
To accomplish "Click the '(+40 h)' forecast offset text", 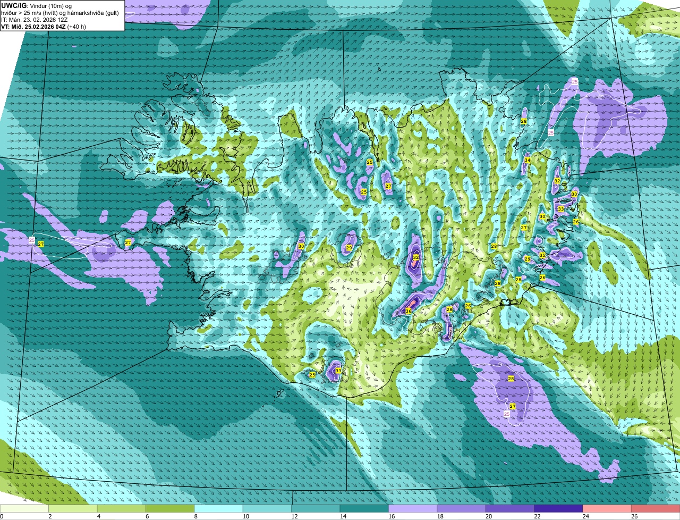I will tap(76, 27).
